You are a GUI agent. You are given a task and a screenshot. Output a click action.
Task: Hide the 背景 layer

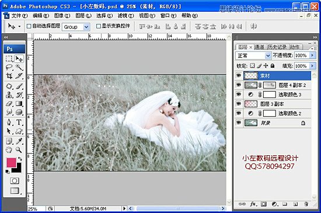[239, 123]
